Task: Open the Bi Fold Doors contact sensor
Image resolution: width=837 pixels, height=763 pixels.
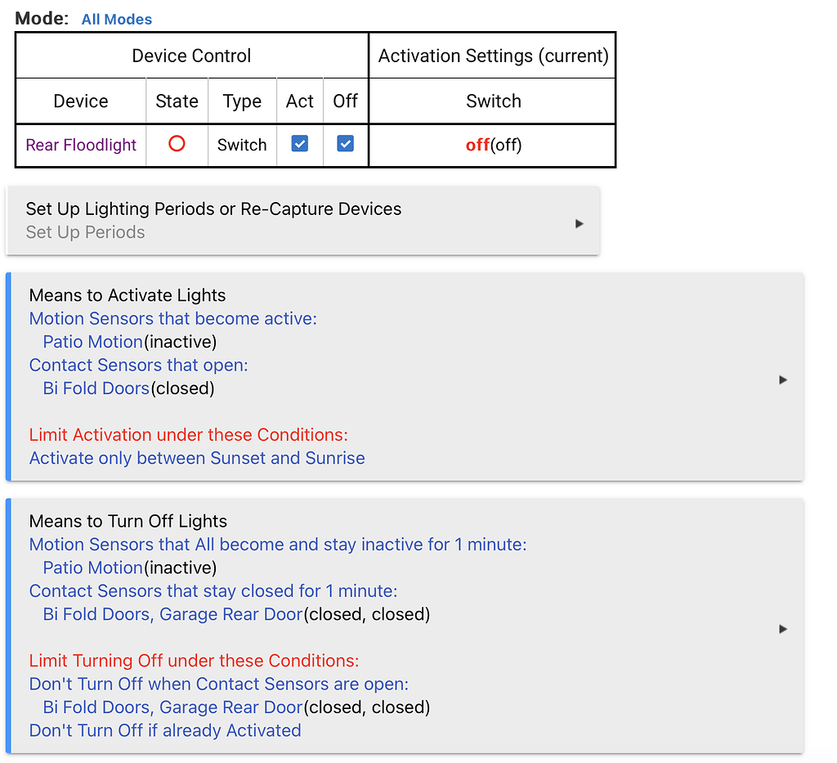Action: click(x=96, y=388)
